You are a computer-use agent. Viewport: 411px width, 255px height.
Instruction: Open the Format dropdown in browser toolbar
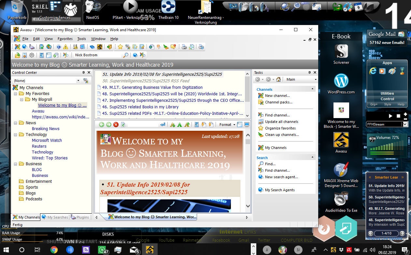coord(227,125)
